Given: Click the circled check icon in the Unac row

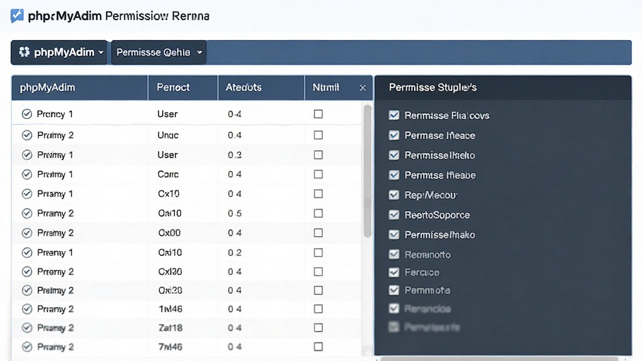Looking at the screenshot, I should pyautogui.click(x=27, y=135).
